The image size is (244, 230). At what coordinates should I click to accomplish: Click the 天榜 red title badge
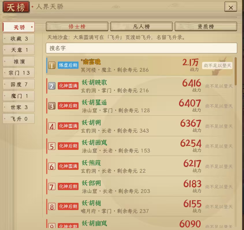coord(16,7)
